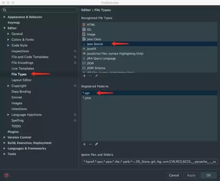Screen dimensions: 220x181
Task: Select Java Source file type
Action: [150, 44]
